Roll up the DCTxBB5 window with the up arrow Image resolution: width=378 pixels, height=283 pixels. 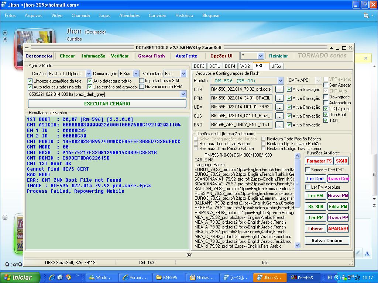tap(331, 48)
